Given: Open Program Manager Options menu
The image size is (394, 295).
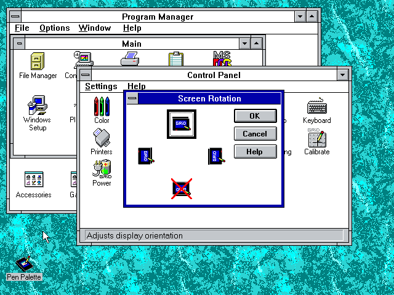Looking at the screenshot, I should [x=55, y=28].
